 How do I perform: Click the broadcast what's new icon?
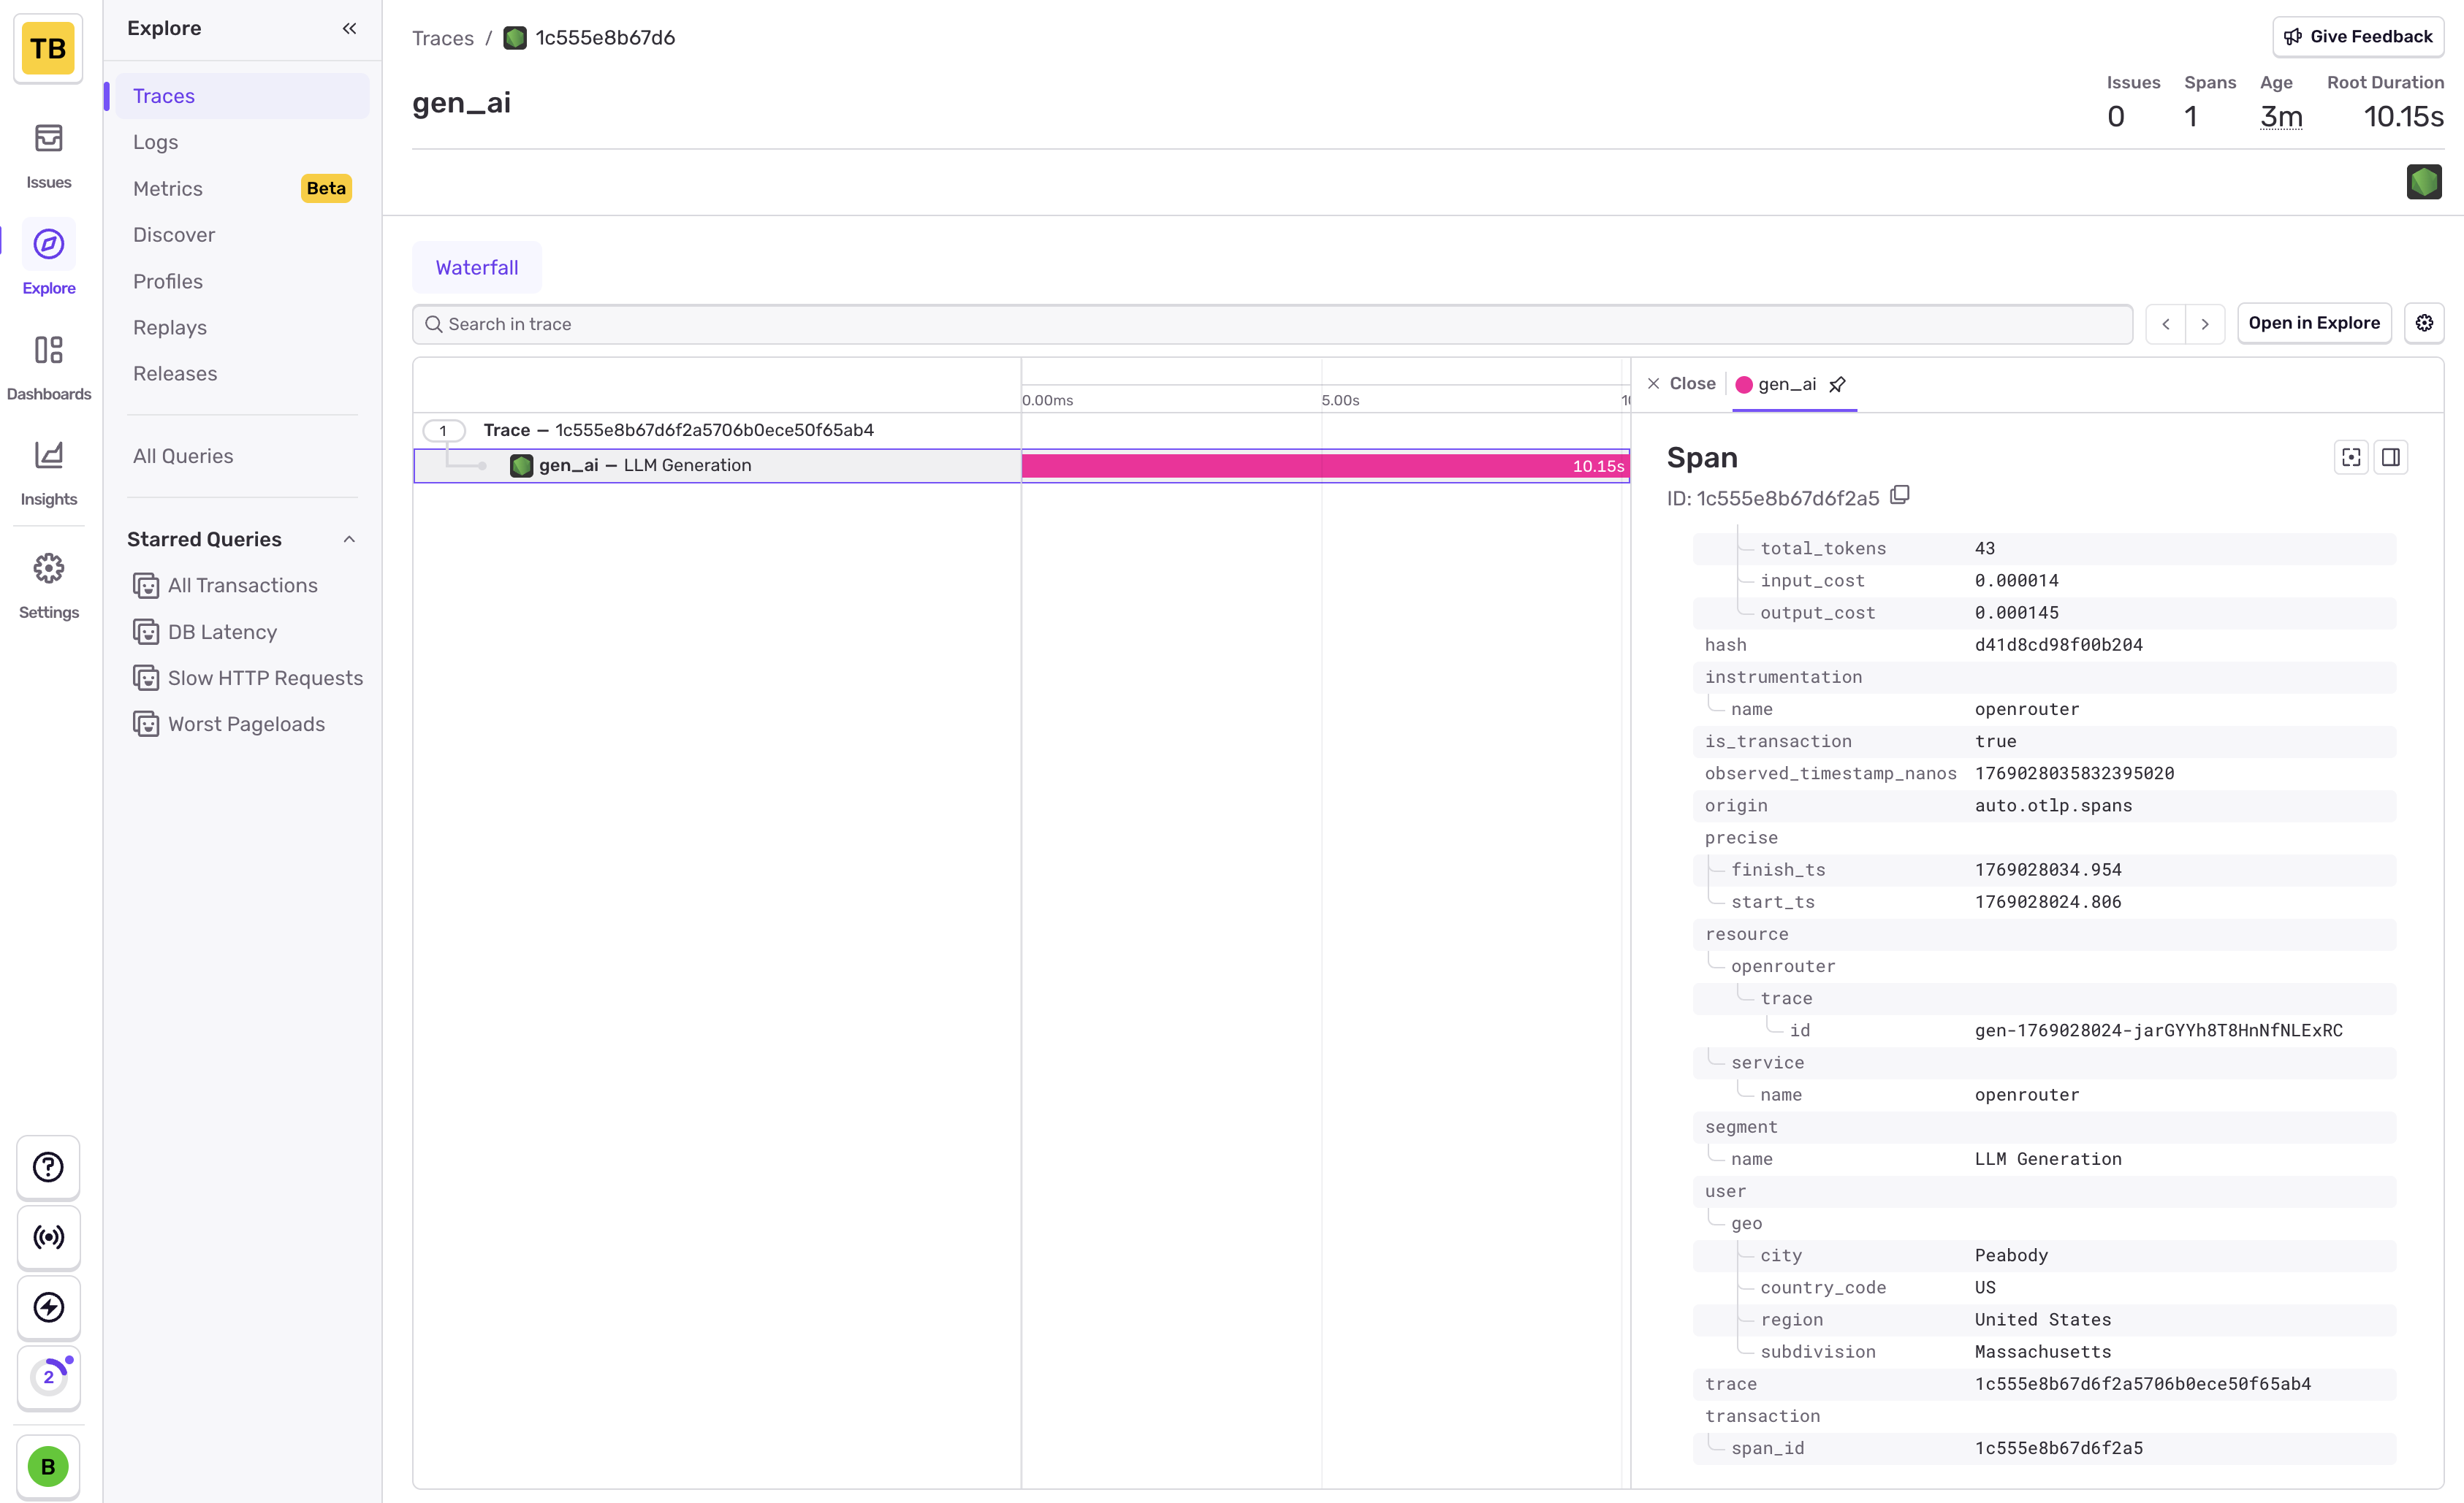(48, 1237)
